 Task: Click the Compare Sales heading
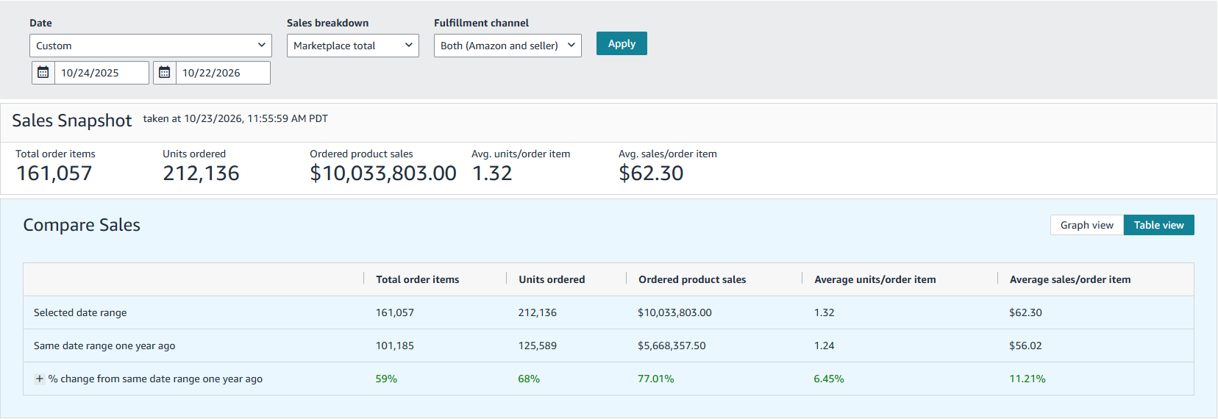coord(82,225)
